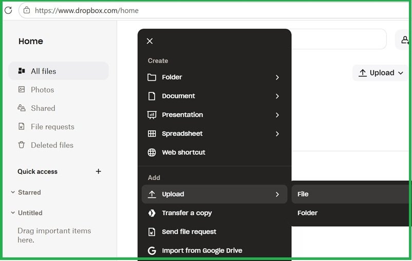This screenshot has height=261, width=412.
Task: Click the Presentation easel icon
Action: coord(152,115)
